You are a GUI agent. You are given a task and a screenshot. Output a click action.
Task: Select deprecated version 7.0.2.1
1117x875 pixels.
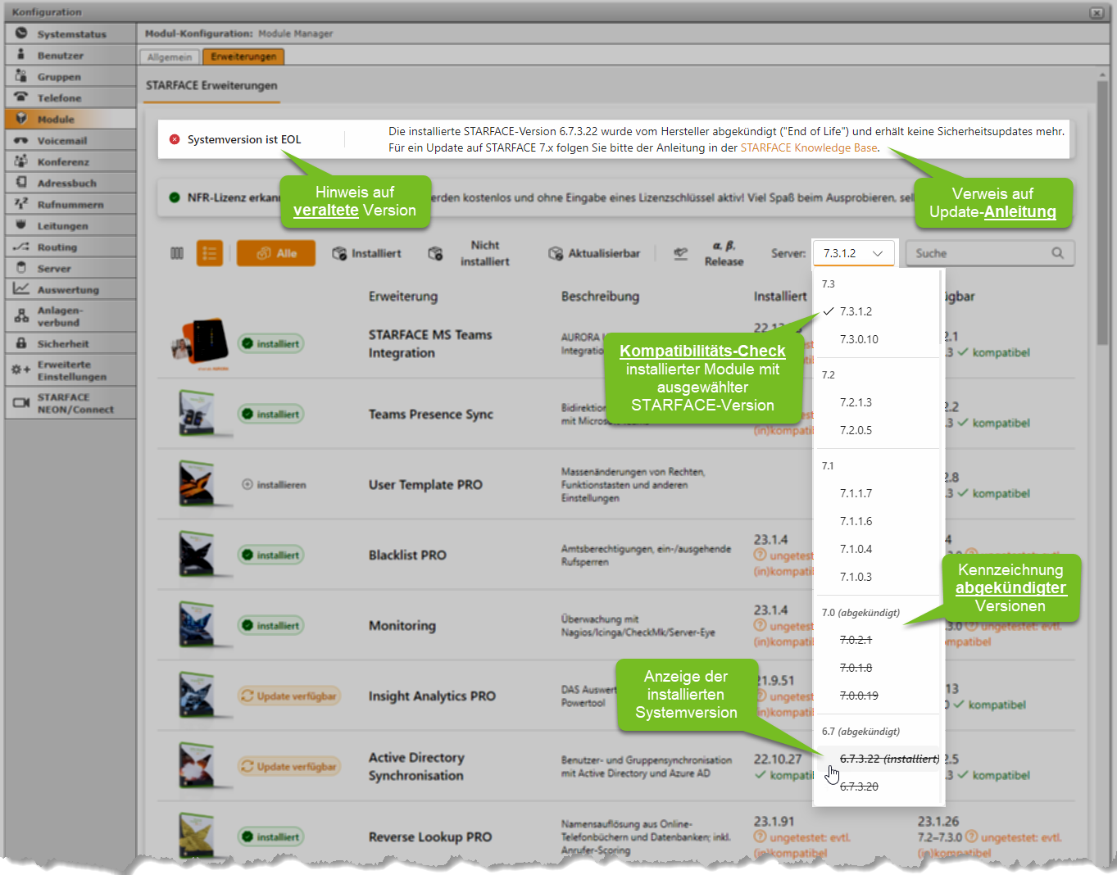click(878, 640)
